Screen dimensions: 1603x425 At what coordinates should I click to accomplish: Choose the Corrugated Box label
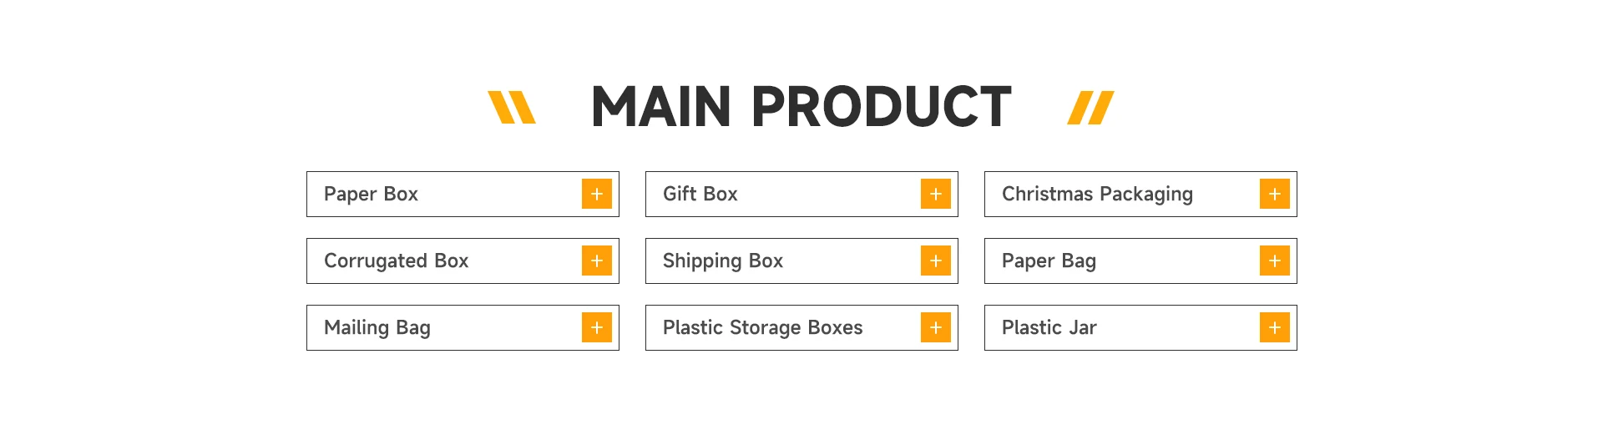coord(396,261)
